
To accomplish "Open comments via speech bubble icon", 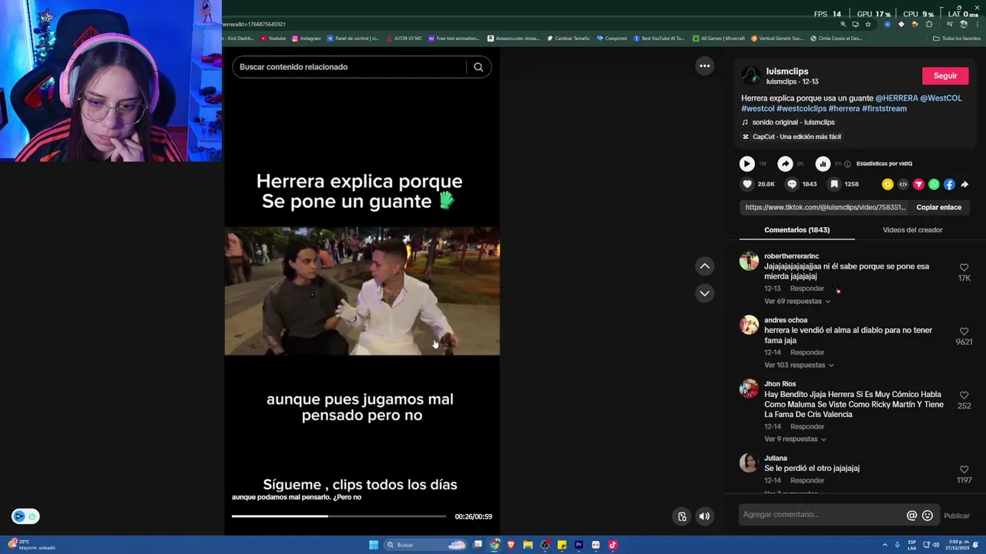I will (792, 184).
